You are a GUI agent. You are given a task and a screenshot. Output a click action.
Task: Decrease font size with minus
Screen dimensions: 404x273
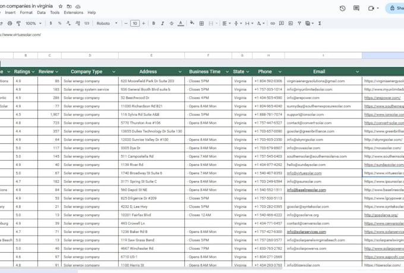[126, 23]
